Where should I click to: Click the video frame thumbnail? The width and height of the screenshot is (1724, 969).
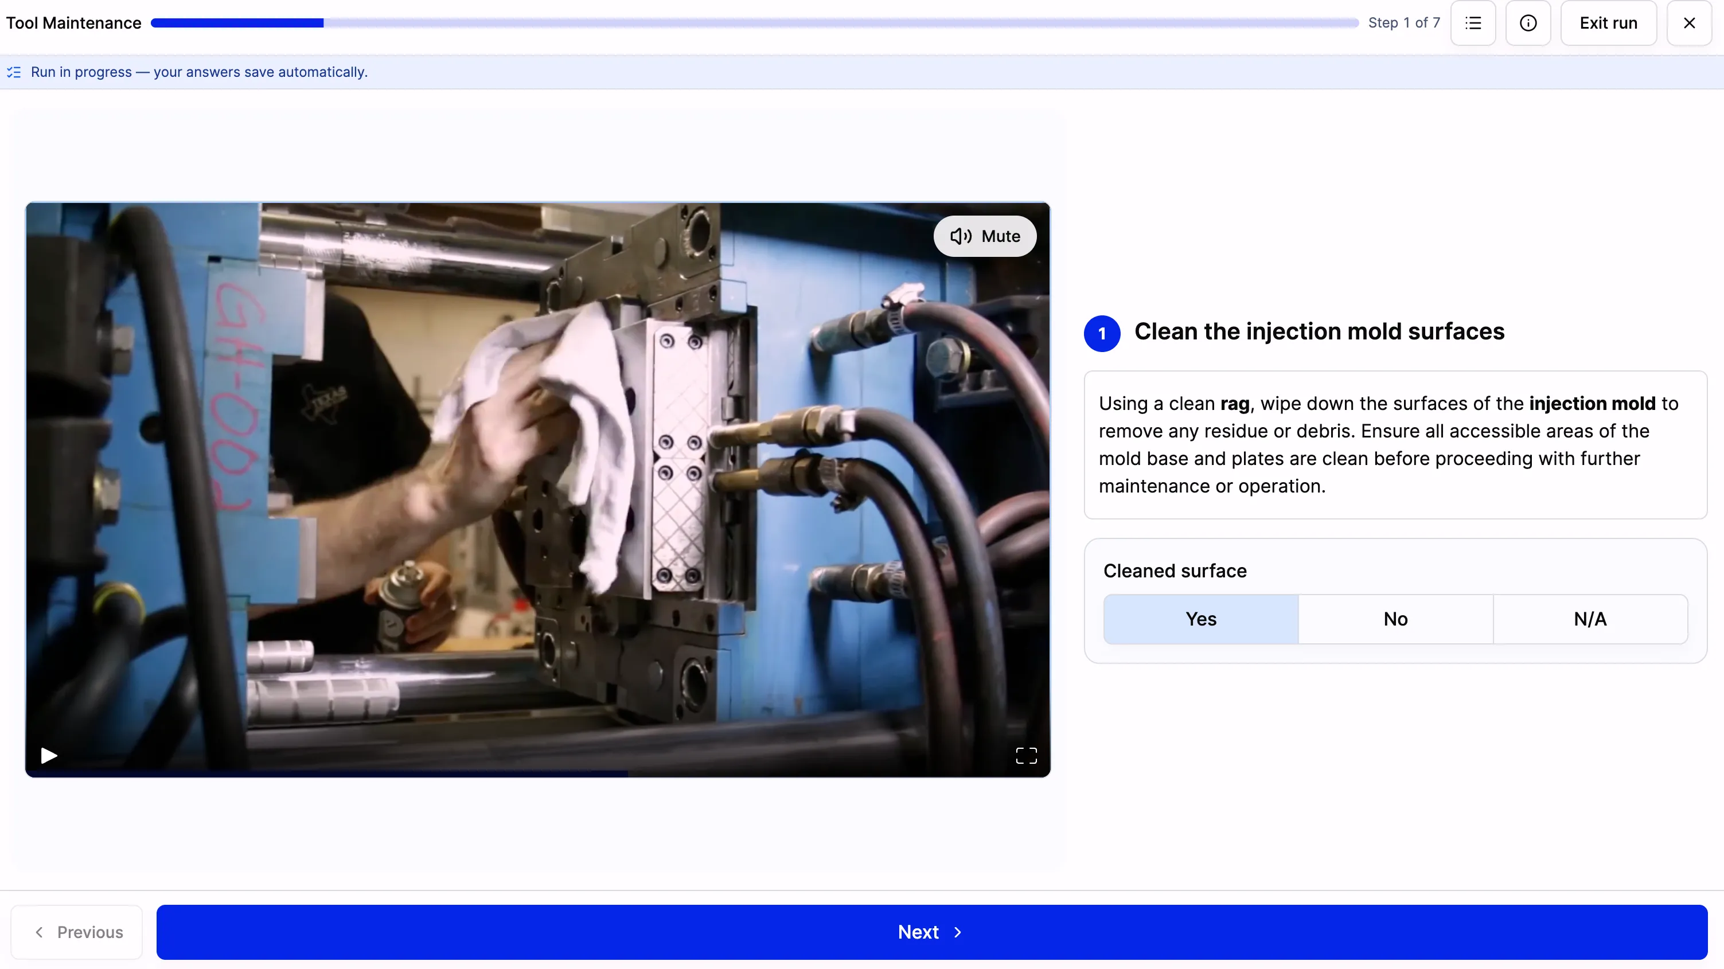tap(537, 490)
